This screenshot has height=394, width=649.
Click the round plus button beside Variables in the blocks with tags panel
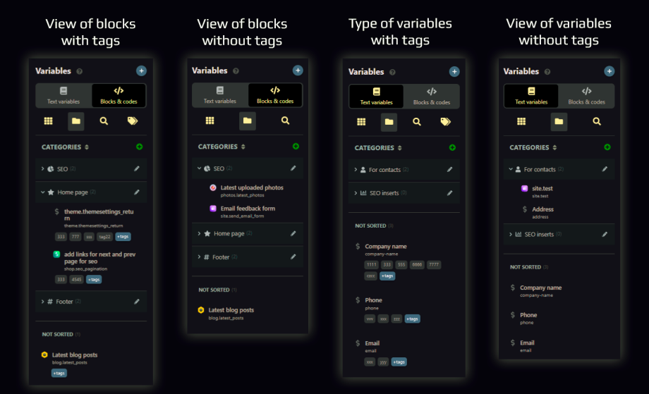(141, 70)
